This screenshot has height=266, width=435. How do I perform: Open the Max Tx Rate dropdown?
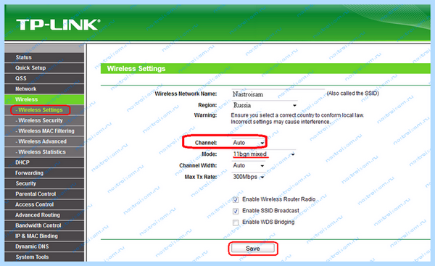click(248, 177)
